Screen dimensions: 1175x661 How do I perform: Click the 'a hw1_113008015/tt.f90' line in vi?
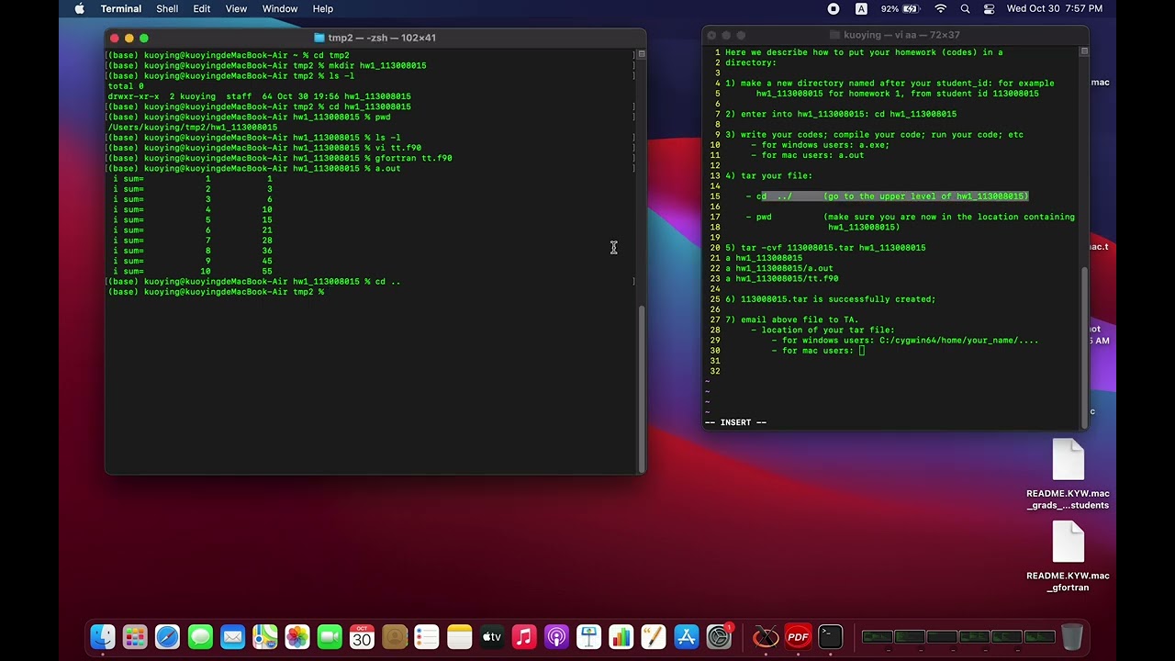click(781, 278)
